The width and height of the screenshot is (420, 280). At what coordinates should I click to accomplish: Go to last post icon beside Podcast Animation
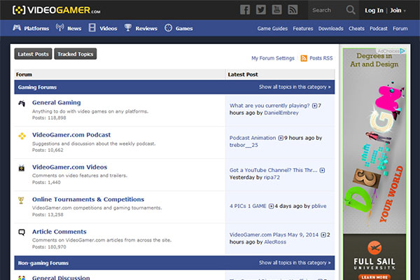[281, 138]
